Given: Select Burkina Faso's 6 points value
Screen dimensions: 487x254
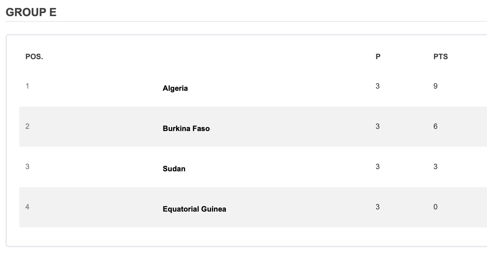Looking at the screenshot, I should [435, 126].
